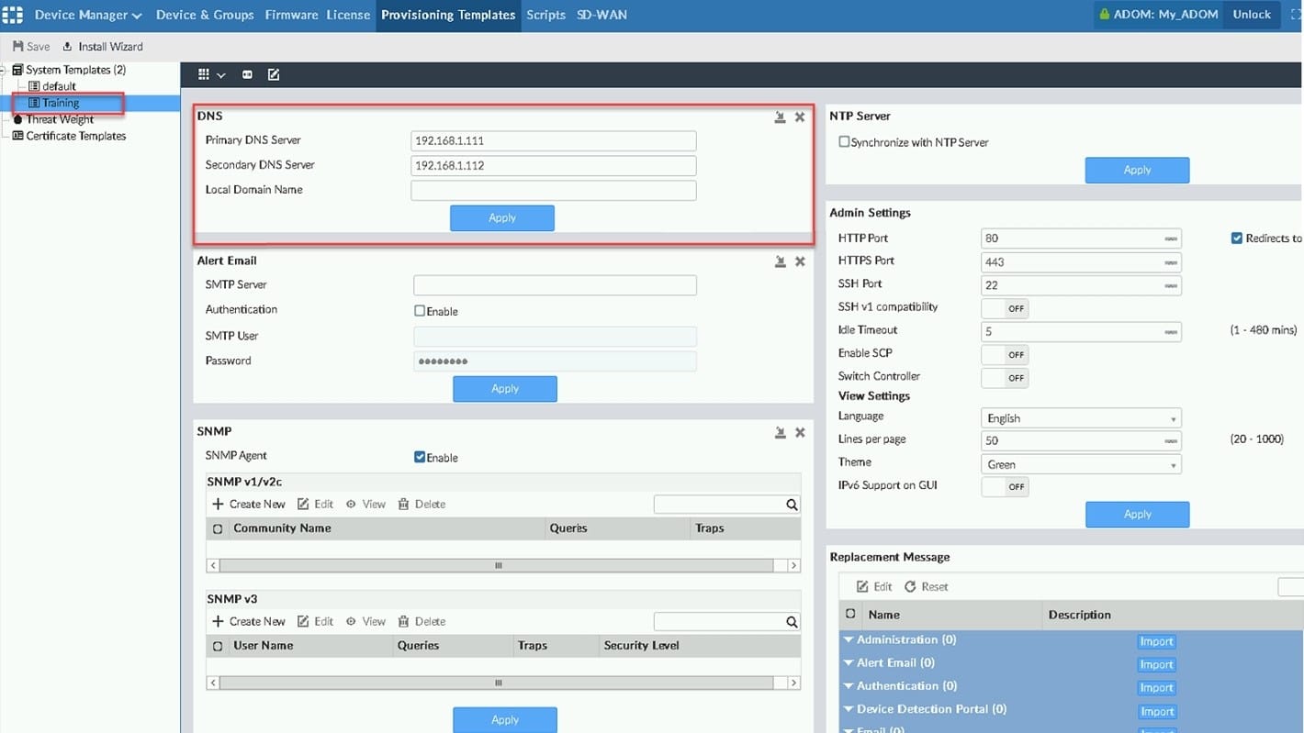Click the Fortinet app grid logo icon
This screenshot has width=1304, height=733.
coord(13,15)
